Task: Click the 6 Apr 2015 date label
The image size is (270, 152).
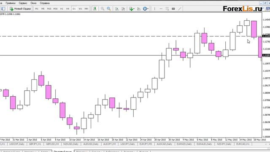Action: click(x=46, y=140)
